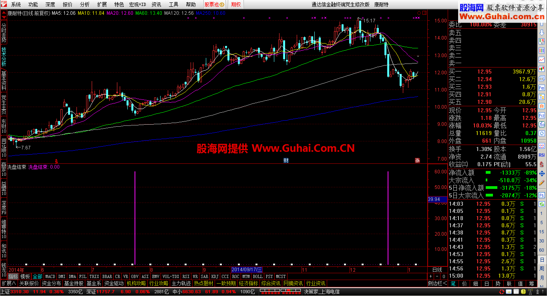This screenshot has height=296, width=547.
Task: Open the 基本资料 side tab
Action: (x=4, y=80)
